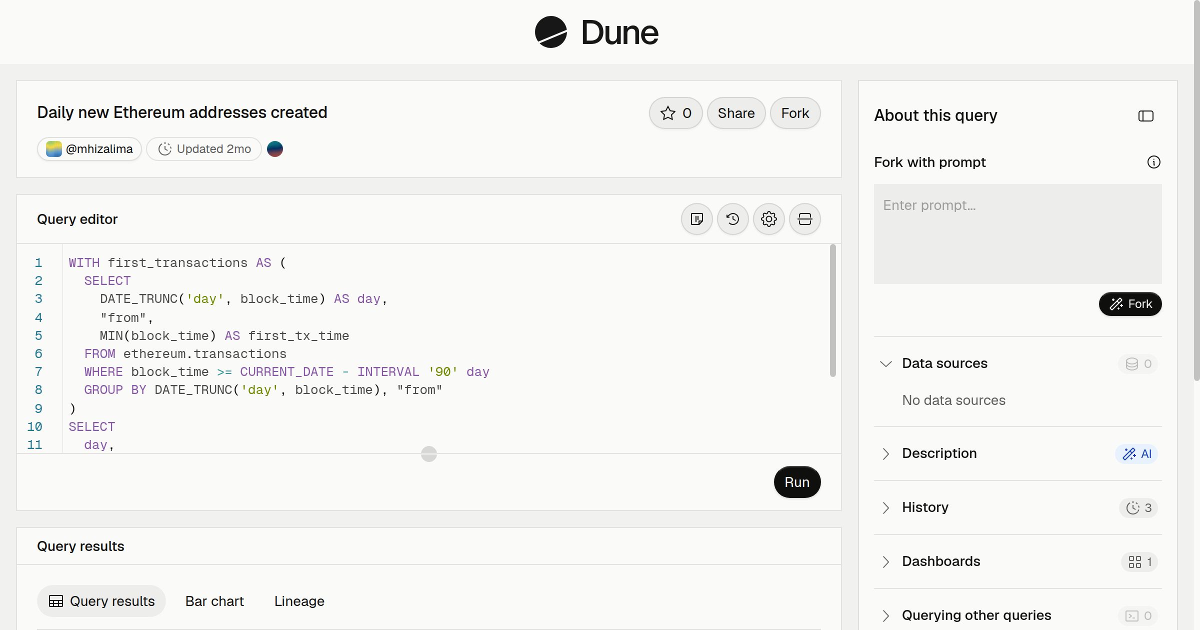The image size is (1200, 630).
Task: Open the Lineage tab
Action: tap(299, 601)
